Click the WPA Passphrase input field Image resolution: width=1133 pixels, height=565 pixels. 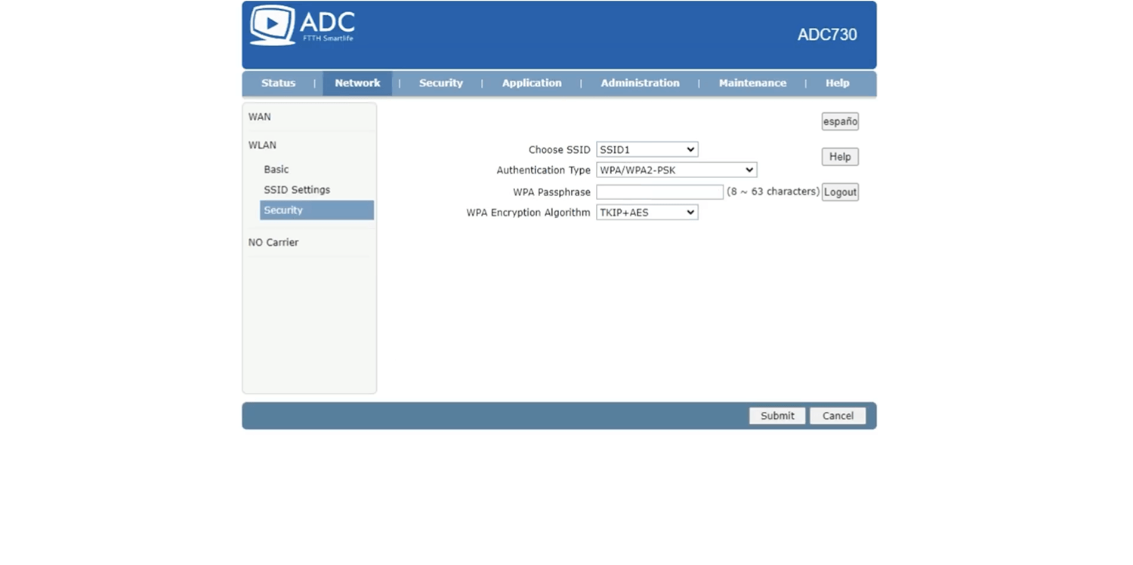(x=659, y=192)
